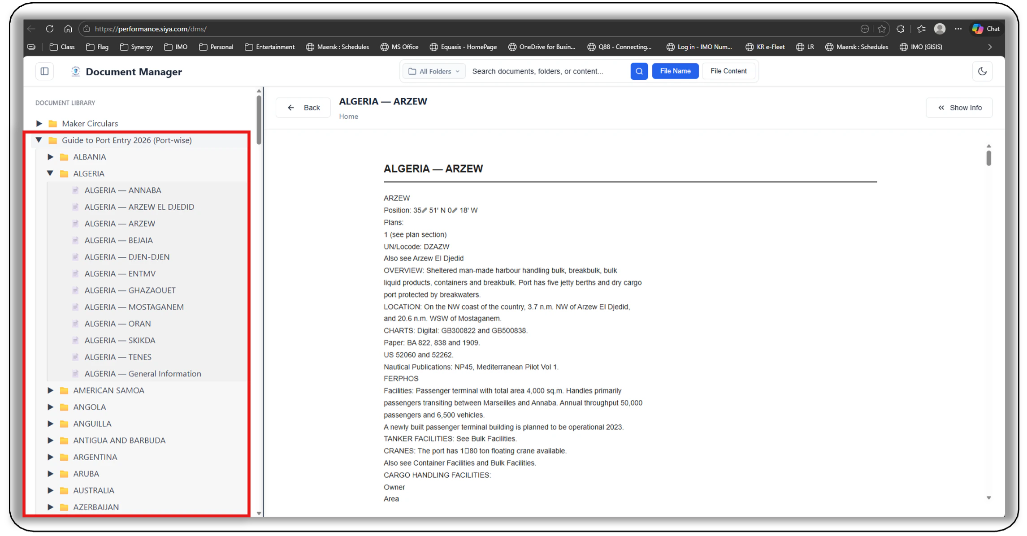Go to the browser home page icon
The height and width of the screenshot is (536, 1027).
pyautogui.click(x=68, y=29)
